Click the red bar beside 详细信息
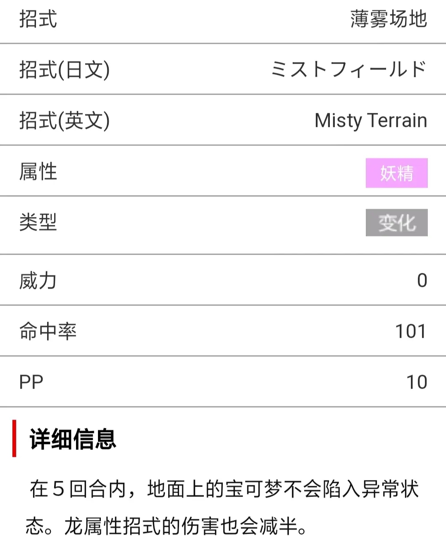This screenshot has width=446, height=547. coord(14,438)
